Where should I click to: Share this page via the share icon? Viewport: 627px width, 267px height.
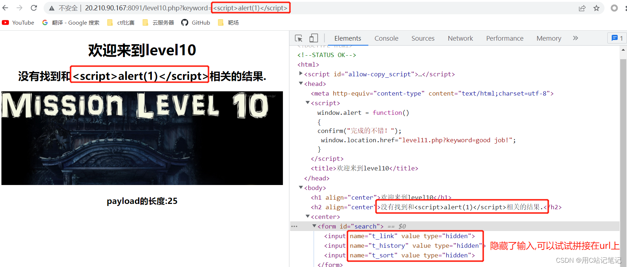[582, 8]
